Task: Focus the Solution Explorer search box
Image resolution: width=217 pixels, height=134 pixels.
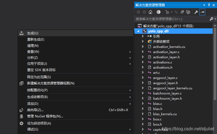Action: pyautogui.click(x=172, y=19)
